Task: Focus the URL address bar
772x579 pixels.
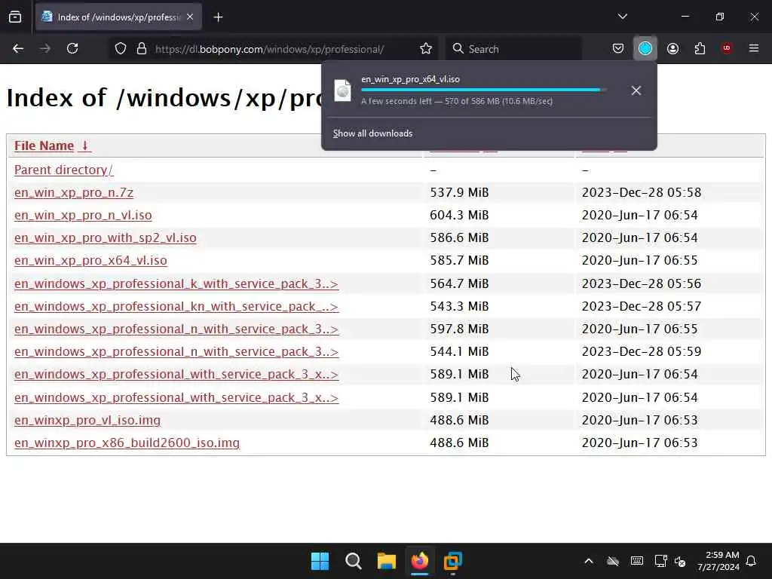Action: click(269, 49)
